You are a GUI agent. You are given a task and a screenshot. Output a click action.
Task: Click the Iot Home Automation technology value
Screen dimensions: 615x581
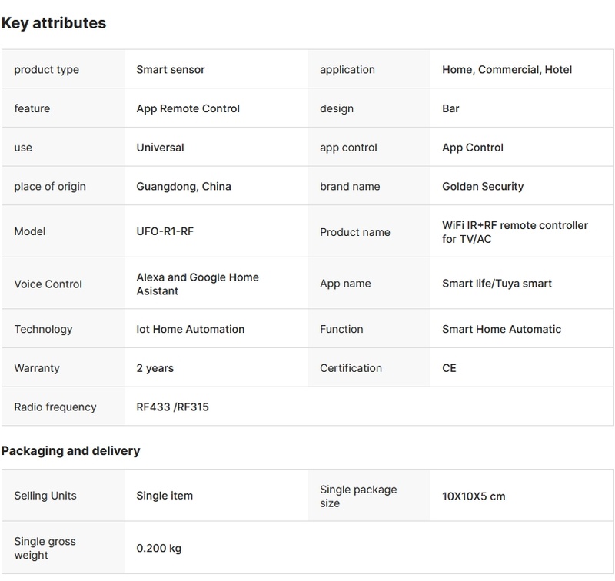[191, 330]
